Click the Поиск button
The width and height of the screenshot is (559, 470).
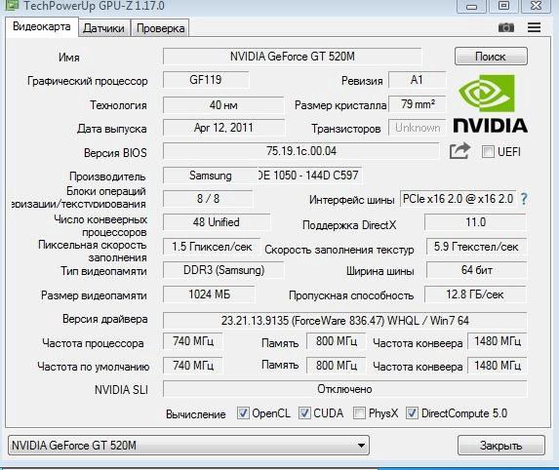(491, 57)
